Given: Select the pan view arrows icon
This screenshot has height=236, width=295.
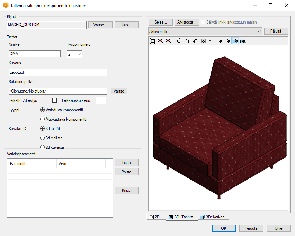Looking at the screenshot, I should (x=179, y=41).
